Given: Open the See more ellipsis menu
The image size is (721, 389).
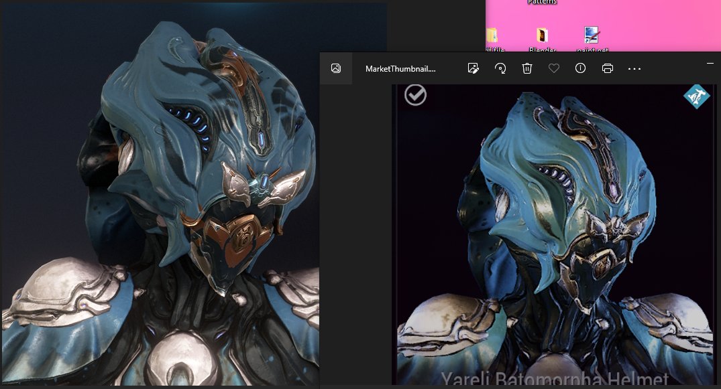Looking at the screenshot, I should pos(634,69).
